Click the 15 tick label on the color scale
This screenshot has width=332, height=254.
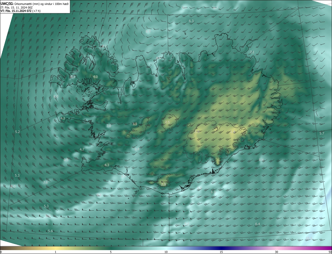coord(221,252)
